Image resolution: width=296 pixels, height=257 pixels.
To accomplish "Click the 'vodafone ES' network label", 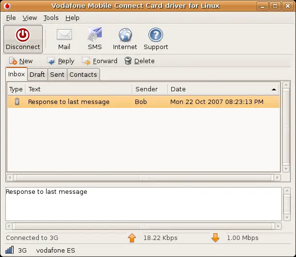I will point(56,250).
